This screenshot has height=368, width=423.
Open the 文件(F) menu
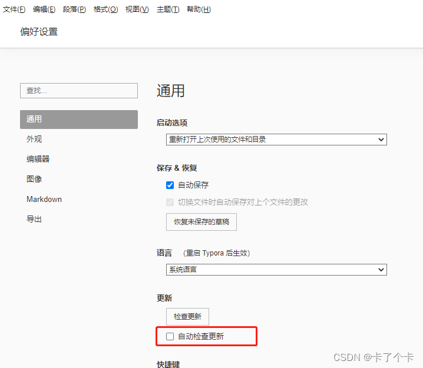(x=14, y=9)
